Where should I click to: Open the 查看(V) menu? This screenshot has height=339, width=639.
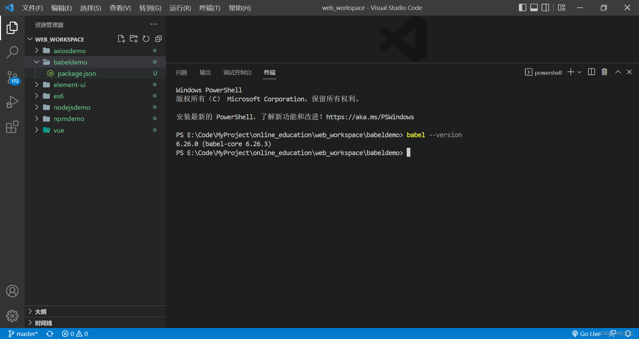(120, 8)
